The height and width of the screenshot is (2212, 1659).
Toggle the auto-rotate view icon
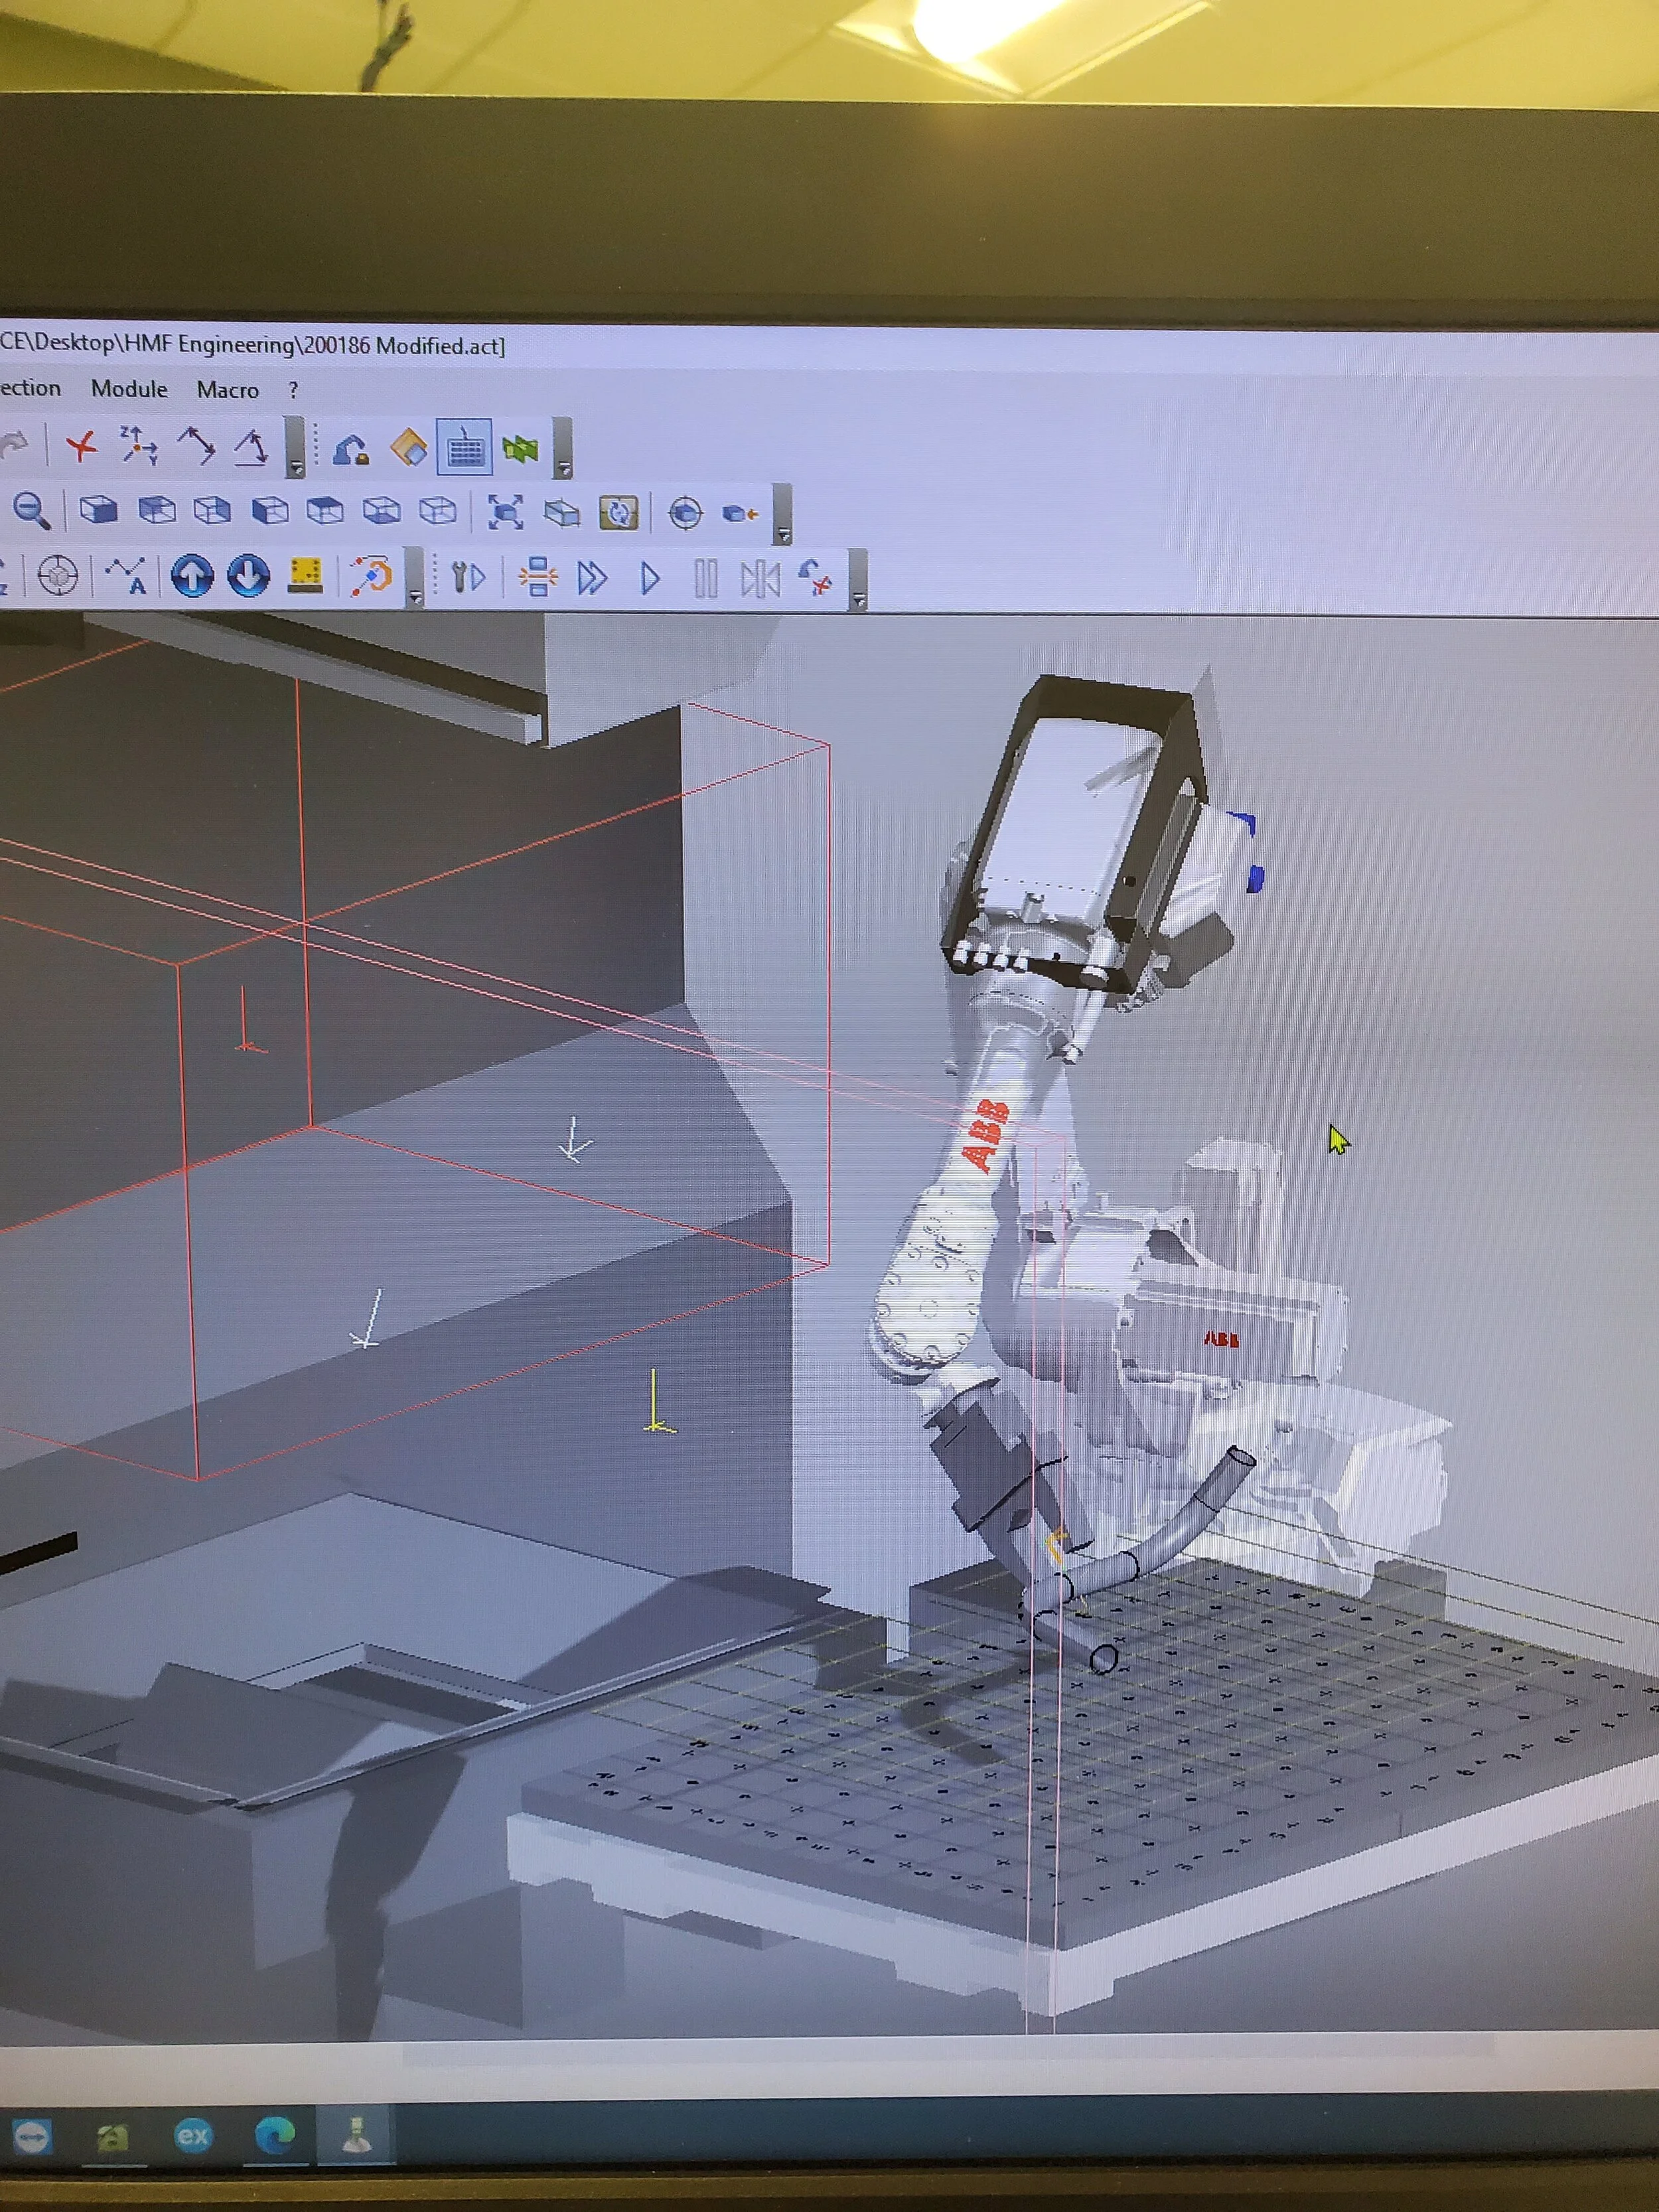click(x=619, y=513)
